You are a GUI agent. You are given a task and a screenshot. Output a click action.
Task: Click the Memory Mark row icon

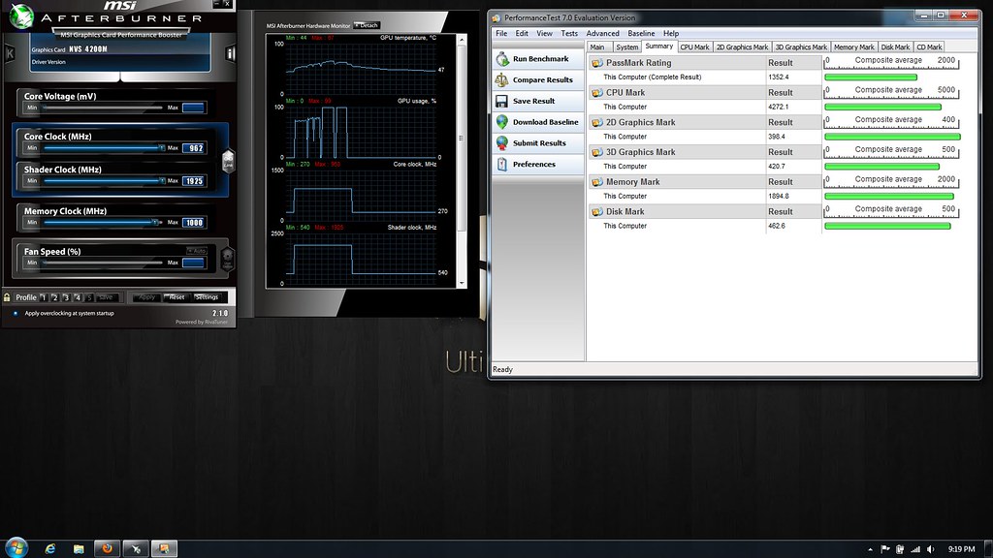point(596,181)
